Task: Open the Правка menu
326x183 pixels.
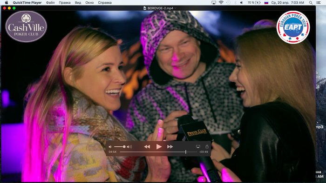Action: click(65, 2)
